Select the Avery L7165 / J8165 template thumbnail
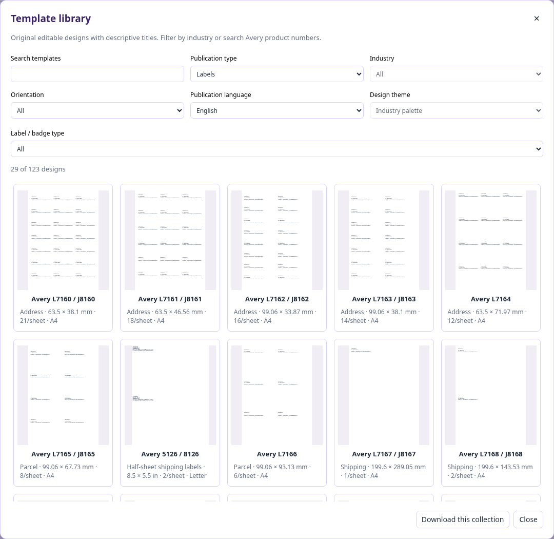The width and height of the screenshot is (554, 539). point(63,395)
